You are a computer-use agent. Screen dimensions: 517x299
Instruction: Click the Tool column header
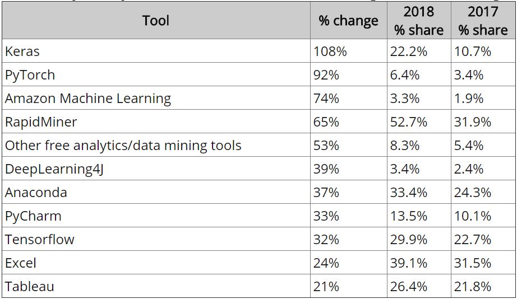156,20
